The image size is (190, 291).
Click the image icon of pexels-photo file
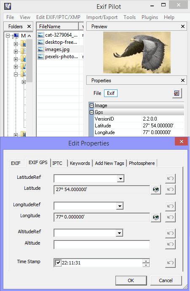[x=41, y=57]
